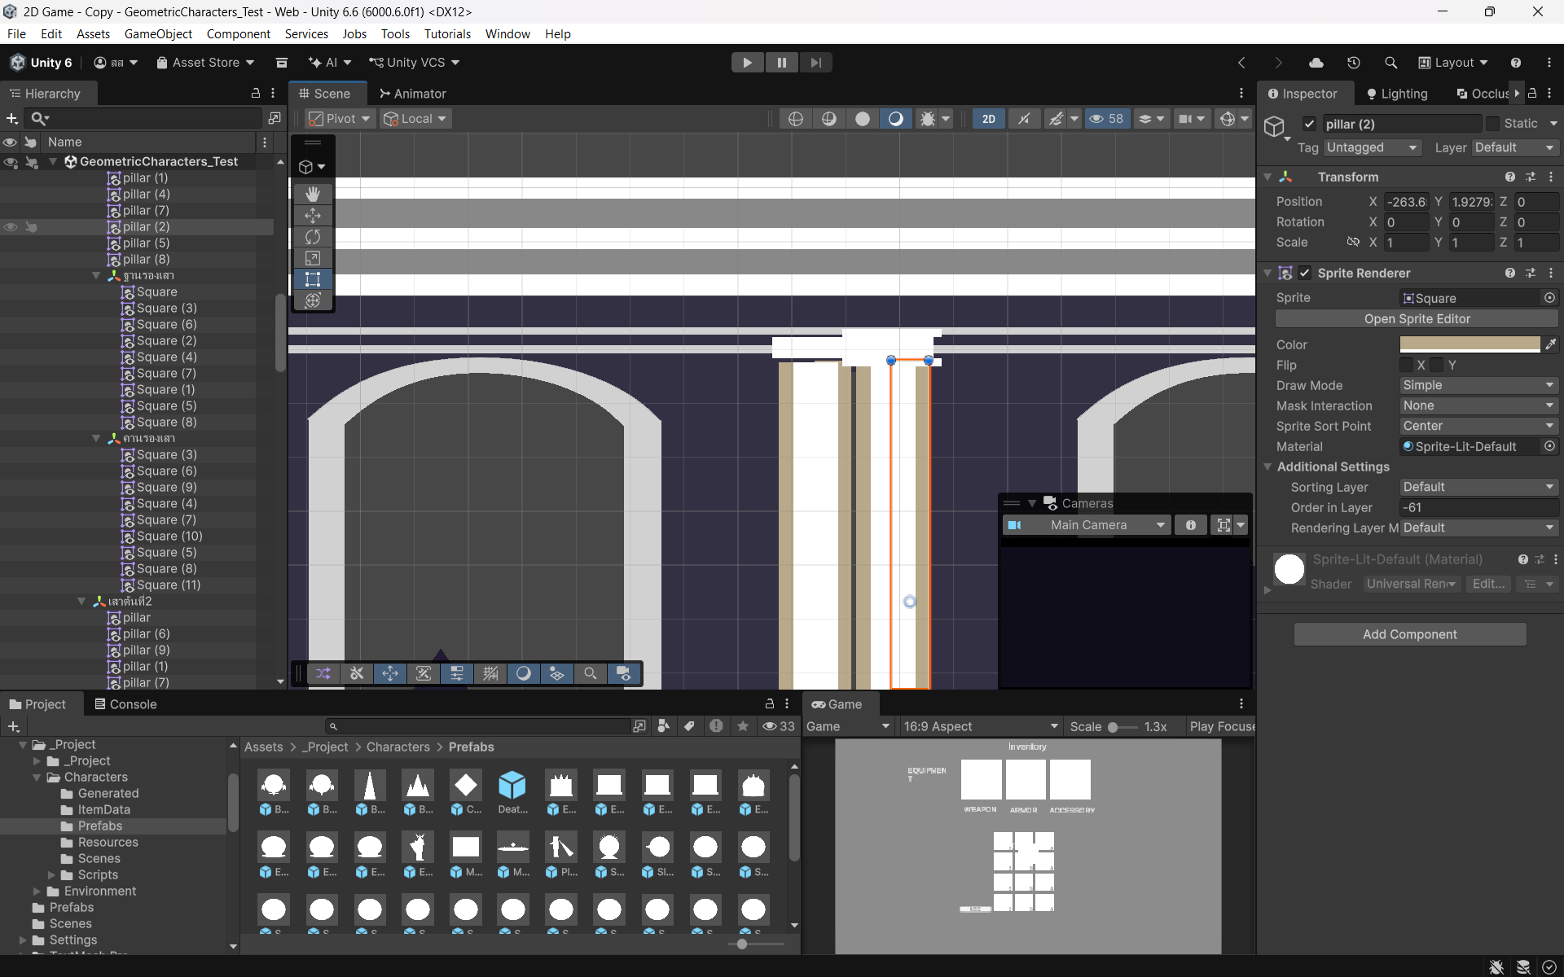Collapse Additional Settings section

[x=1267, y=467]
